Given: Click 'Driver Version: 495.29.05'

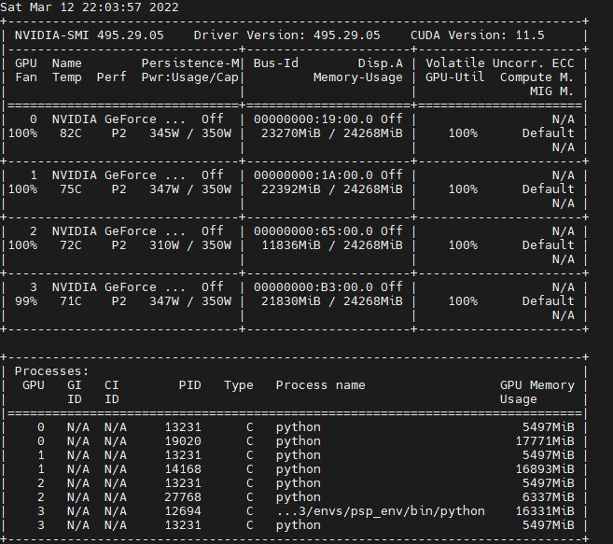Looking at the screenshot, I should click(x=287, y=35).
